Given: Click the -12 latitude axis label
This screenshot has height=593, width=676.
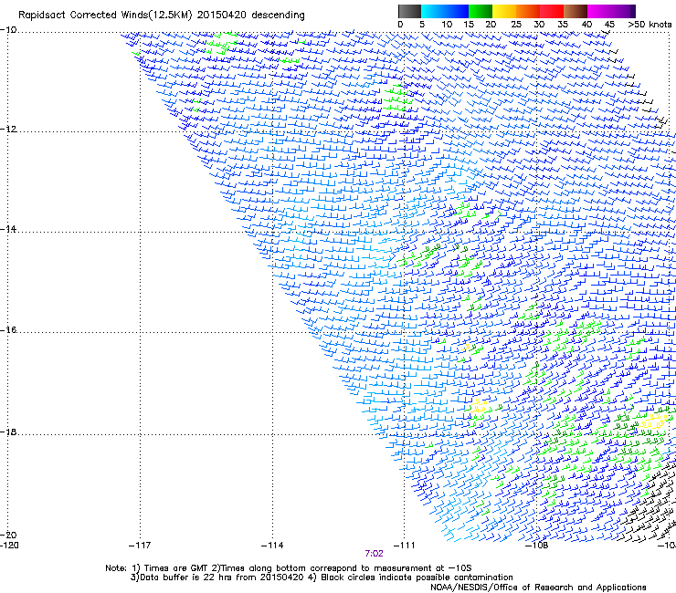Looking at the screenshot, I should click(x=8, y=130).
